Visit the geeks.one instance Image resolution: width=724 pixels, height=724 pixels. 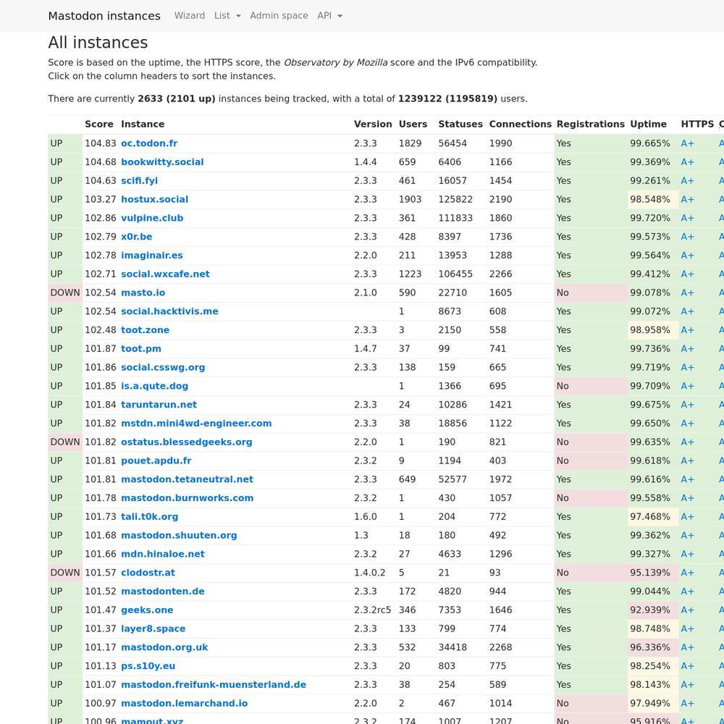(x=147, y=610)
